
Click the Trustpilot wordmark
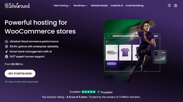coord(107,92)
